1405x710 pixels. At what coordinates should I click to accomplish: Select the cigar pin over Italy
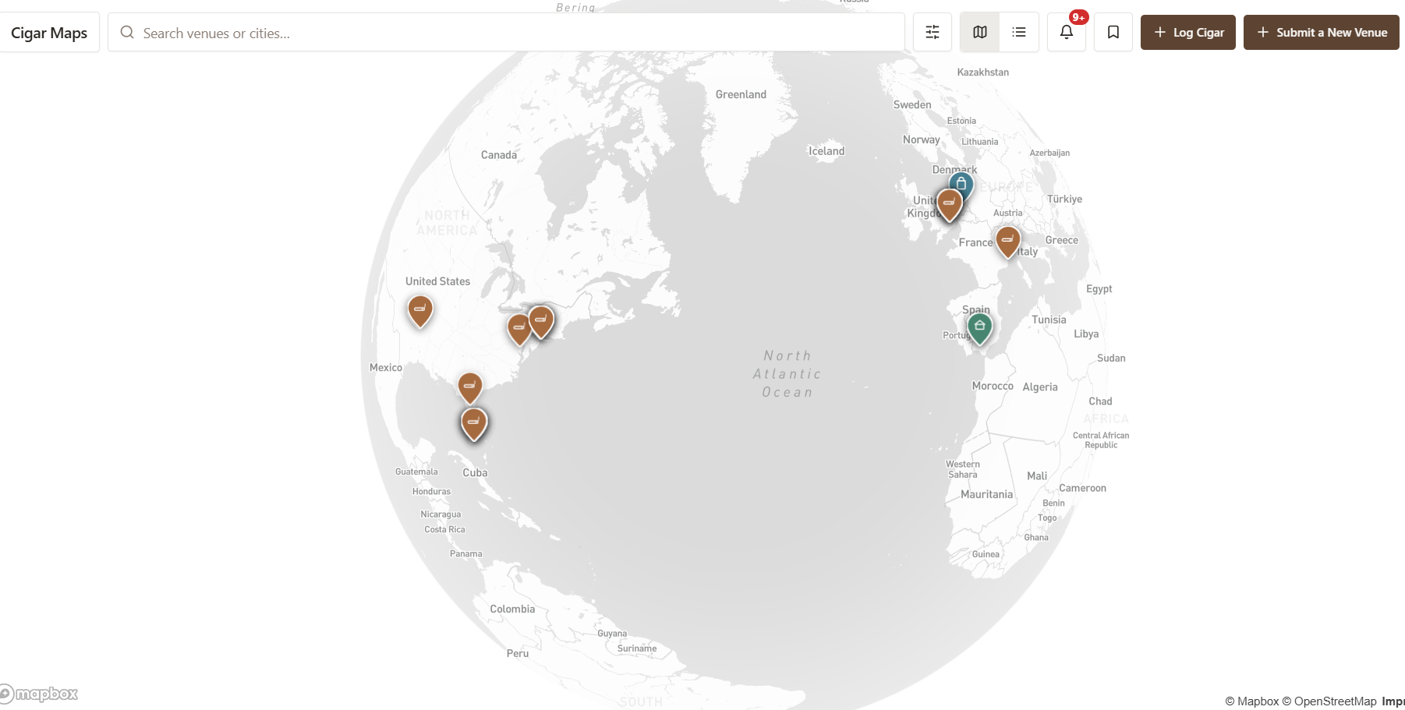click(1007, 241)
